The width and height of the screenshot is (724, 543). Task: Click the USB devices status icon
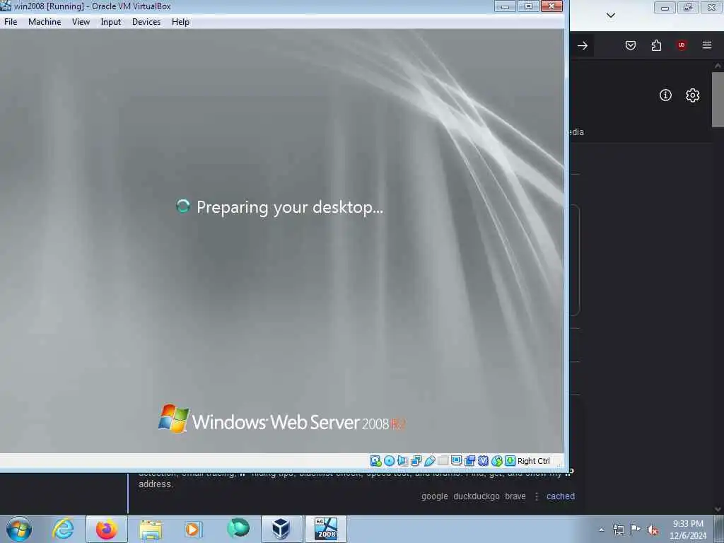[429, 461]
